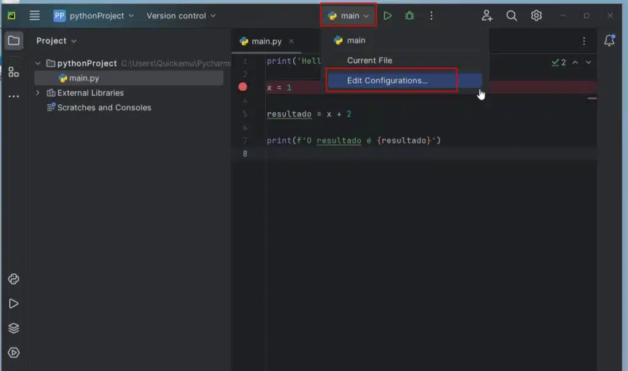The image size is (628, 371).
Task: Click the x = 1 code line
Action: (279, 88)
